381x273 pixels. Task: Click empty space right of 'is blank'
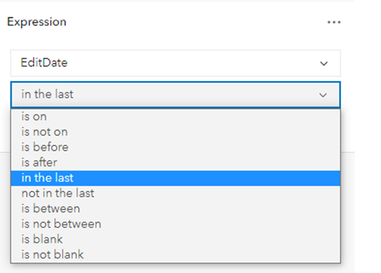click(x=218, y=239)
